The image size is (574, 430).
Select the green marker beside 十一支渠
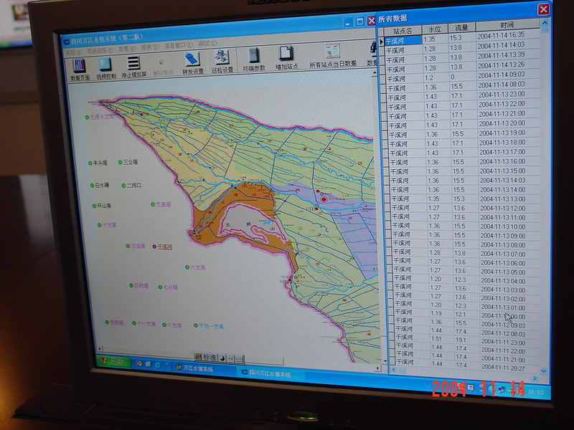point(134,323)
